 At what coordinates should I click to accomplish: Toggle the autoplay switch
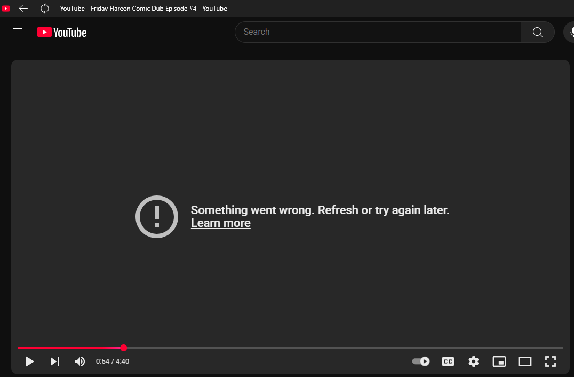point(420,362)
